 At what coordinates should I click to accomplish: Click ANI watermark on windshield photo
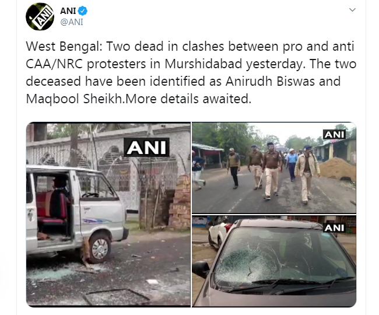[334, 228]
